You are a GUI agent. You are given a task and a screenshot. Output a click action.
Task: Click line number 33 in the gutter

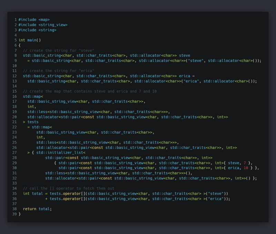tap(14, 183)
